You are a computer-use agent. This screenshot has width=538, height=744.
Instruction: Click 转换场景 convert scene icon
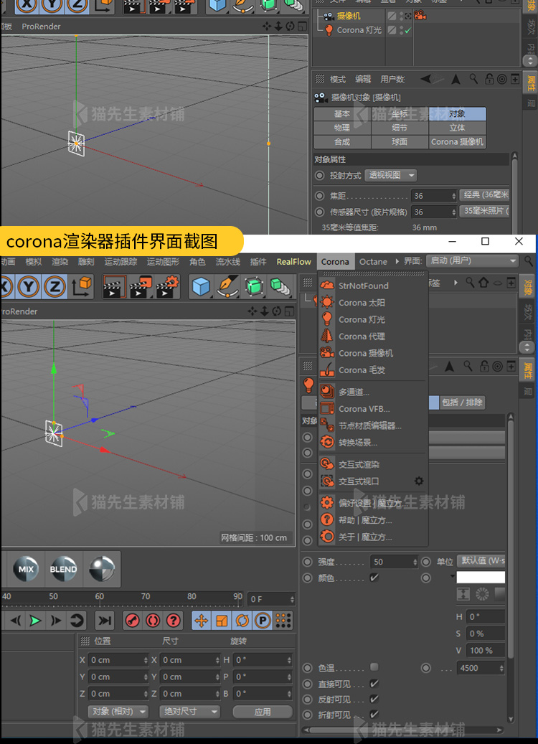pyautogui.click(x=327, y=442)
